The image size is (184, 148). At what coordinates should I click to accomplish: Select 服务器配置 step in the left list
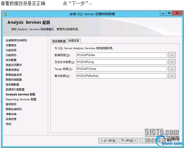12,85
